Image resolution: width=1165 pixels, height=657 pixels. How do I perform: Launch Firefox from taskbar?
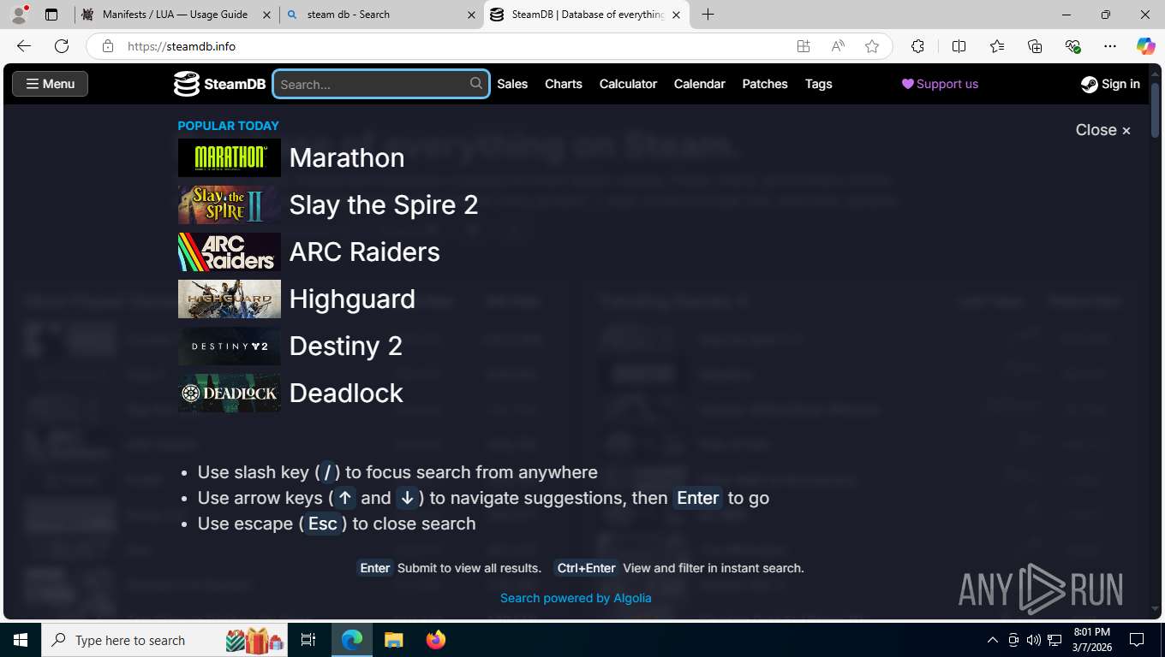tap(436, 640)
